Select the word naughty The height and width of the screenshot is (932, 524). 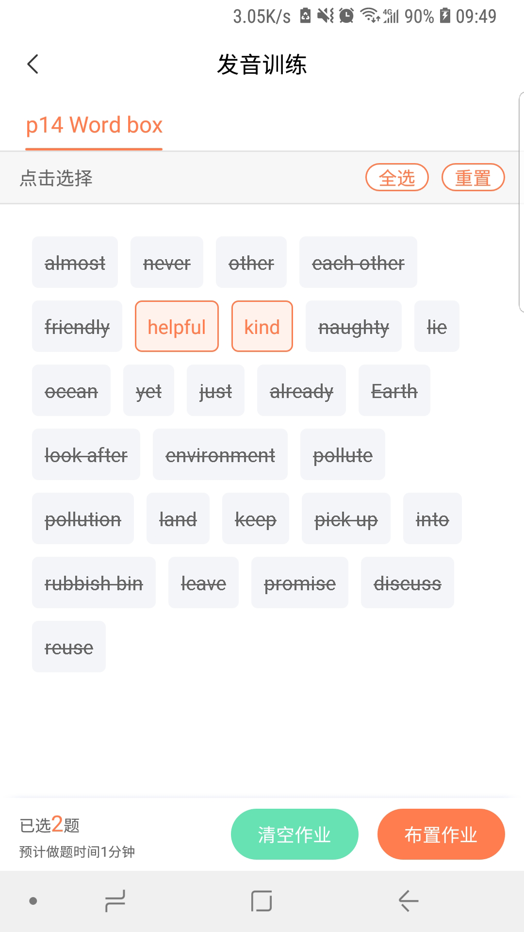pos(353,327)
